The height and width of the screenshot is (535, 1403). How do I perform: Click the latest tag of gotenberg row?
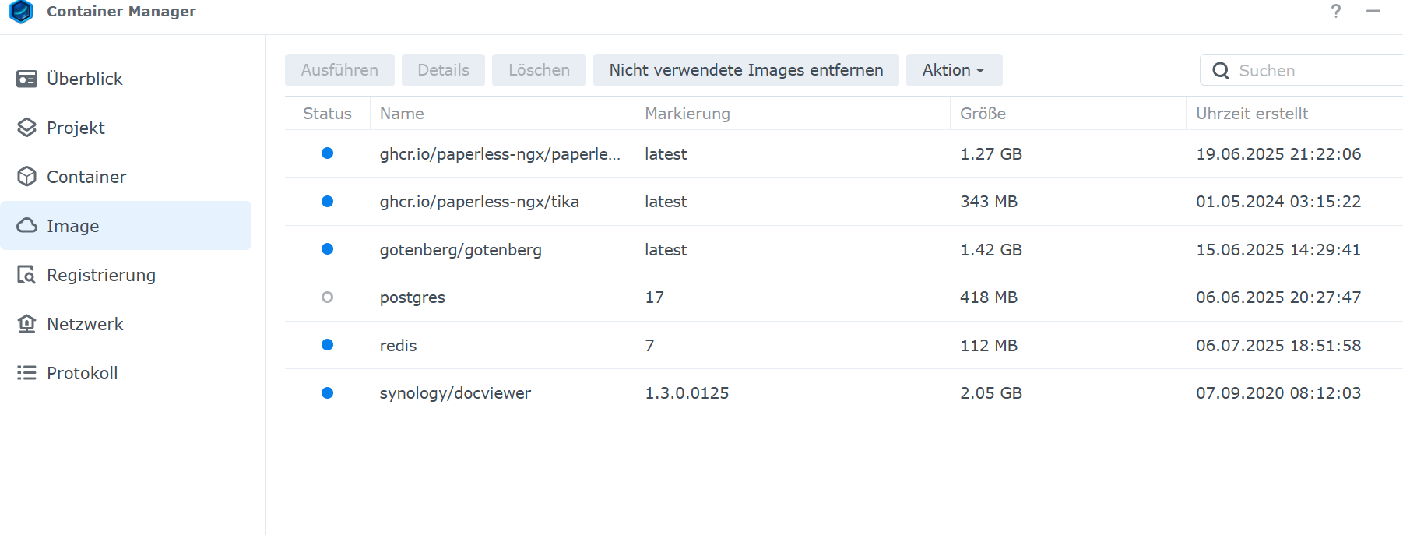coord(666,250)
